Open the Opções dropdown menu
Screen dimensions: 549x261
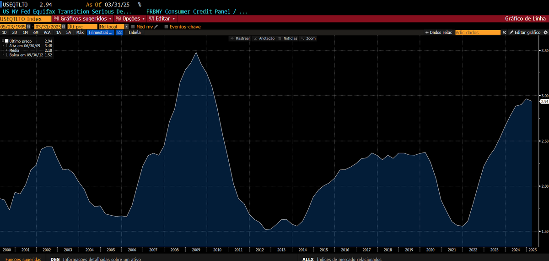[130, 19]
